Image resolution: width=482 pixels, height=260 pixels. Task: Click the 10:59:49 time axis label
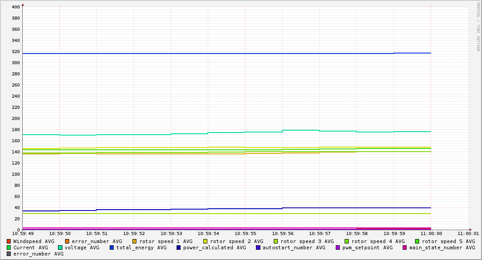tap(23, 233)
